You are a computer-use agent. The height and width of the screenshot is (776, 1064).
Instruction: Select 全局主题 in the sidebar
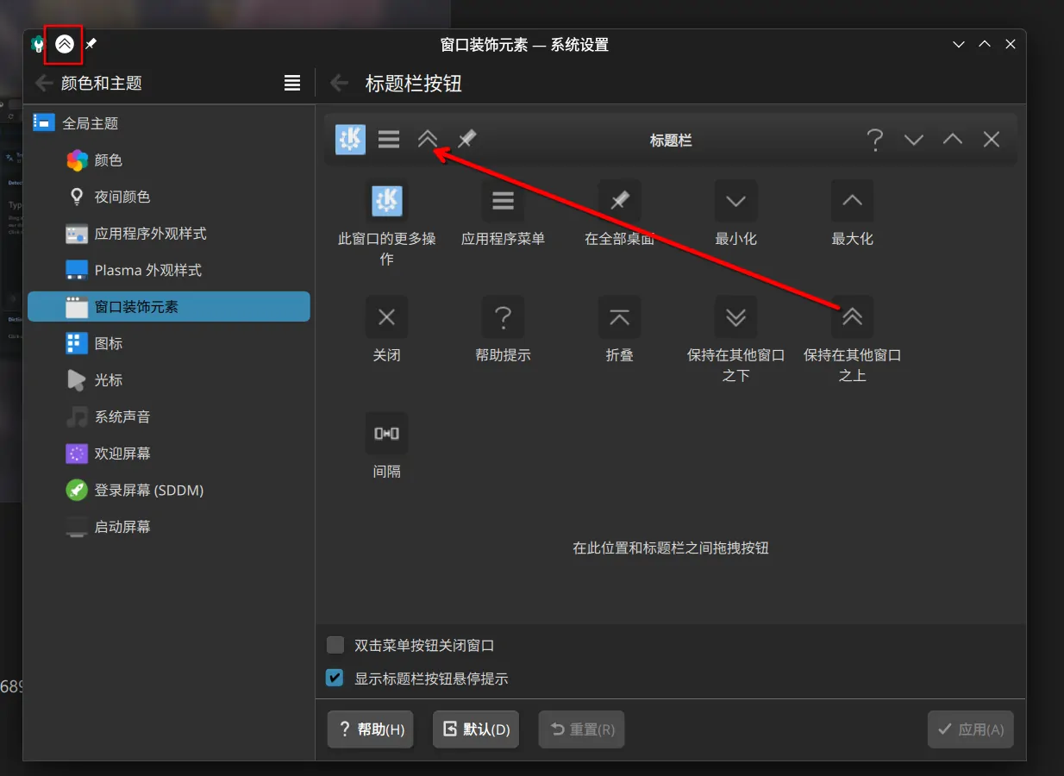click(x=90, y=123)
